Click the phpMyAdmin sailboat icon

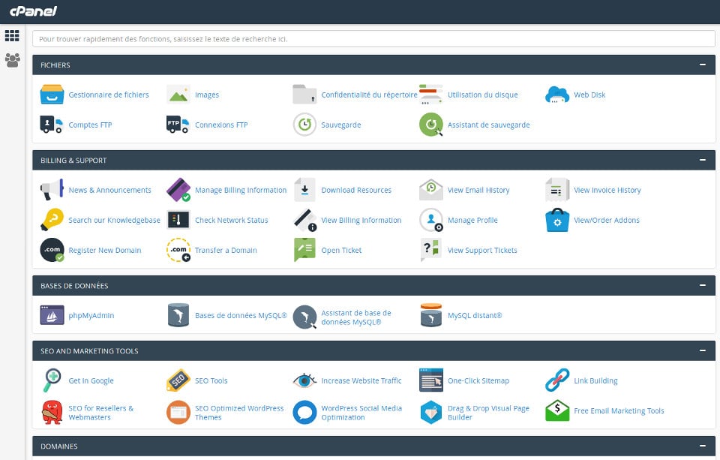[x=52, y=315]
